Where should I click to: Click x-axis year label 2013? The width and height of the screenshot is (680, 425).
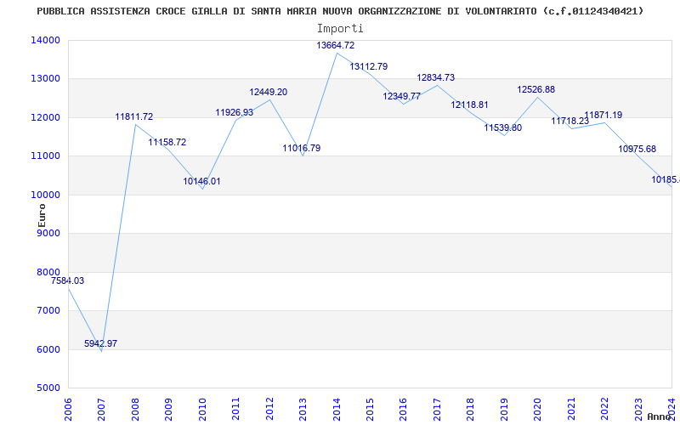303,409
